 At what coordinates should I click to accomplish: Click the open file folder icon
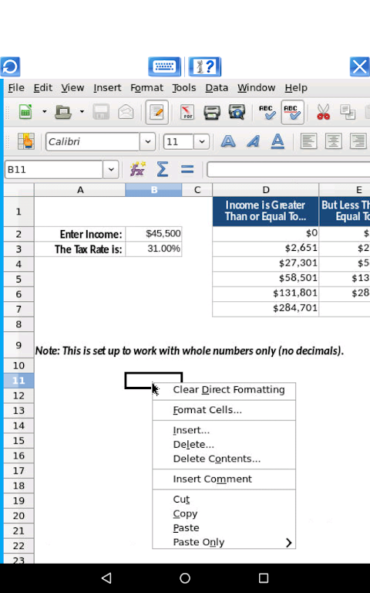63,111
